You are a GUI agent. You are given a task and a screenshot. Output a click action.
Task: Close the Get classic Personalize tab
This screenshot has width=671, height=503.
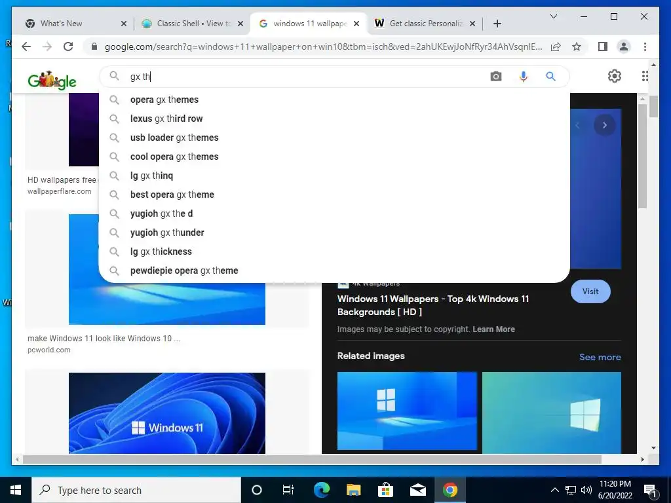pyautogui.click(x=472, y=24)
